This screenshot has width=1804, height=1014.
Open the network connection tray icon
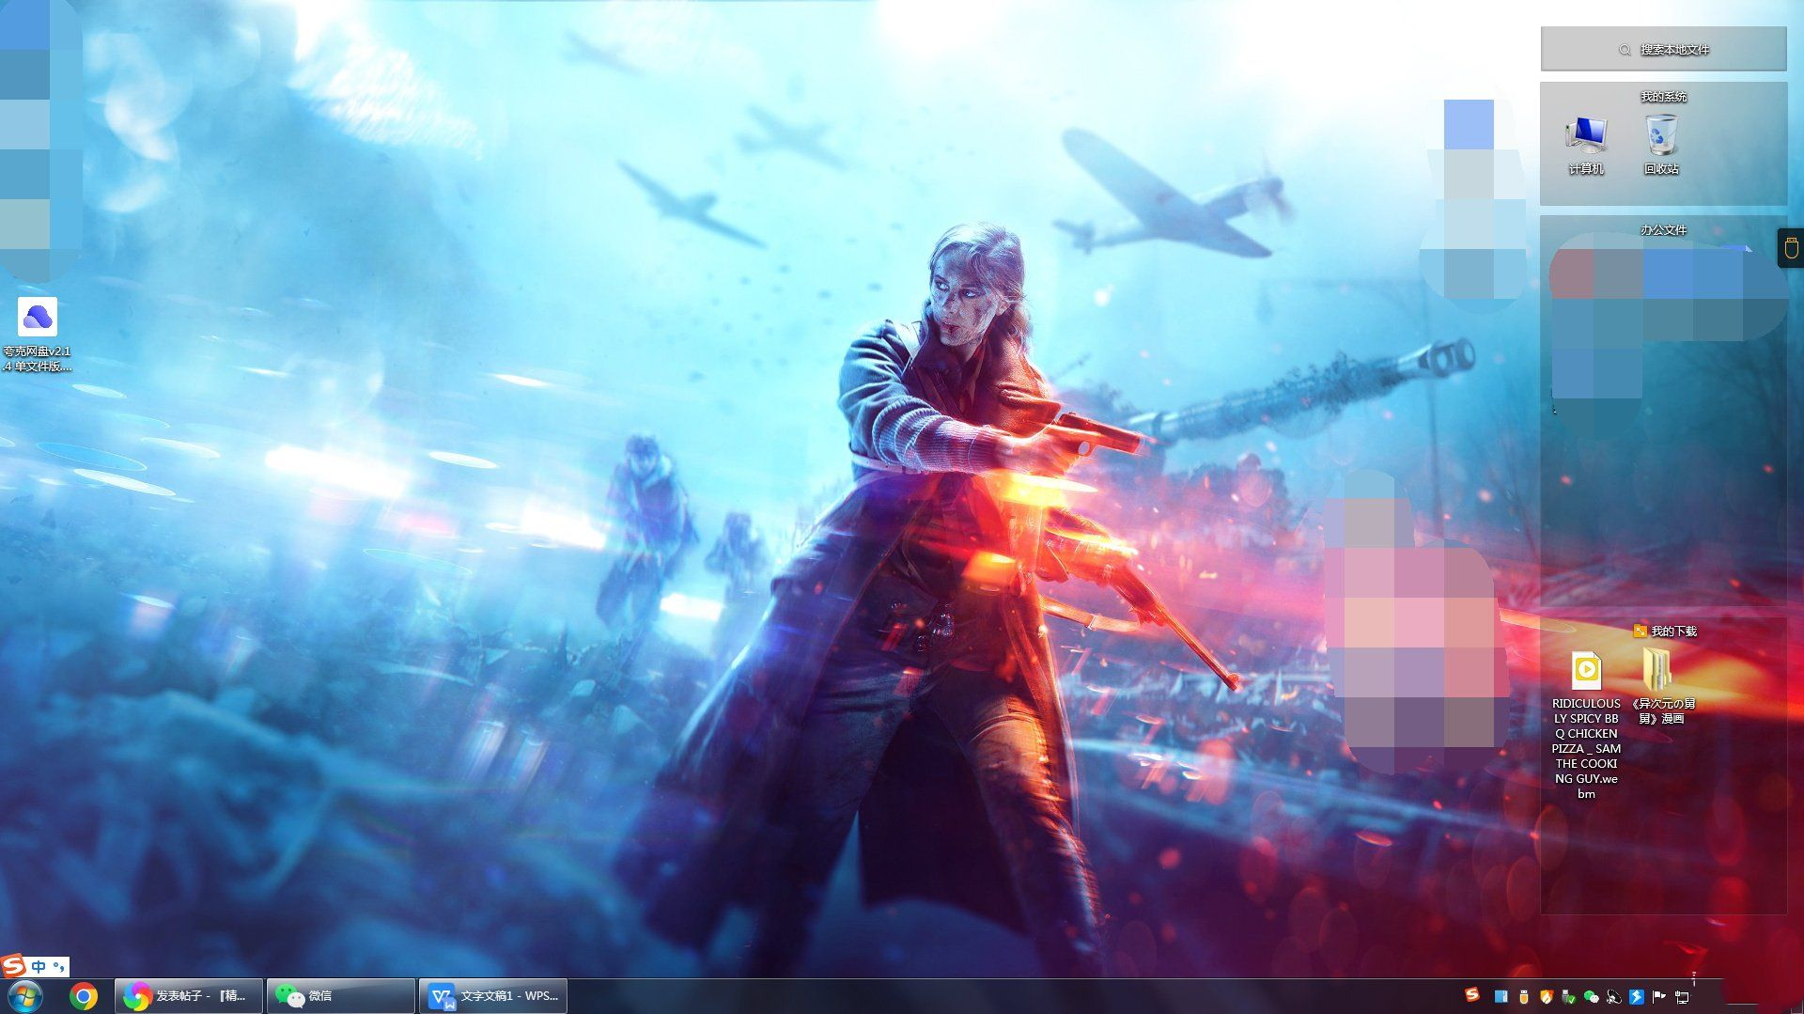tap(1683, 997)
